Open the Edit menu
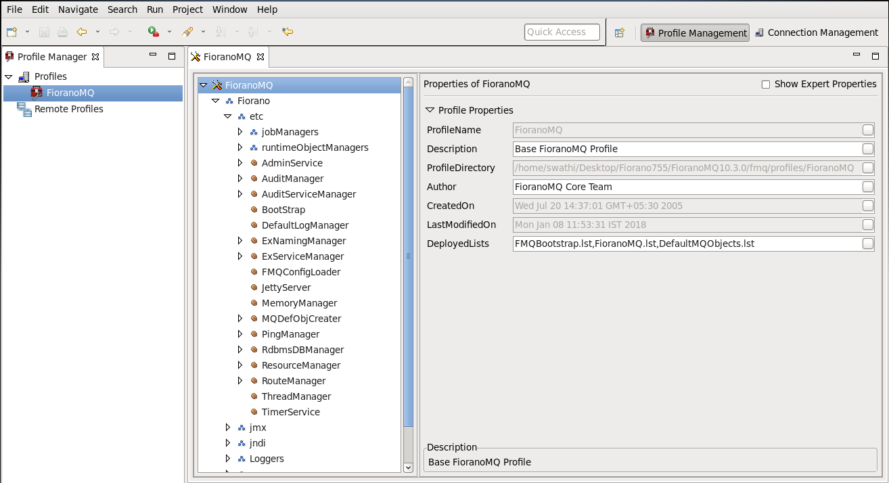 click(x=40, y=9)
